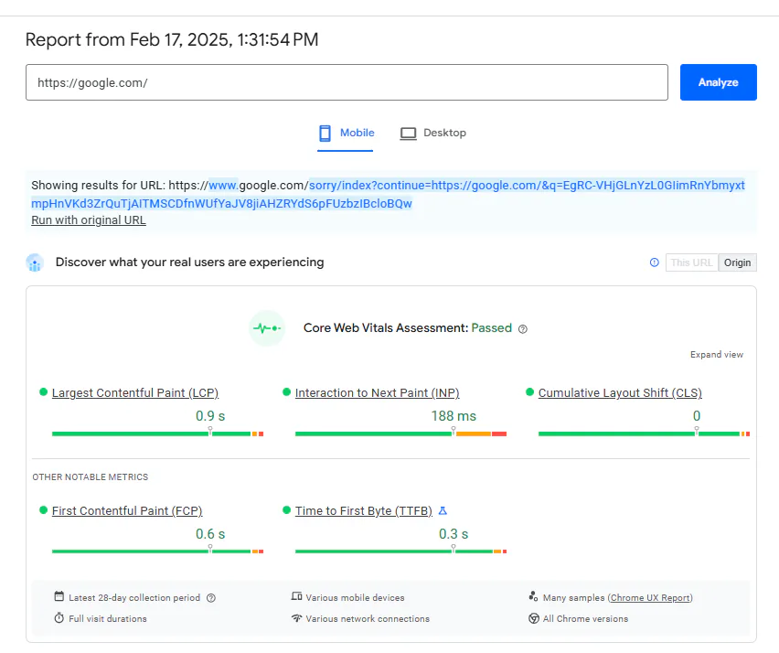
Task: Click the green status dot beside TTFB
Action: coord(286,510)
